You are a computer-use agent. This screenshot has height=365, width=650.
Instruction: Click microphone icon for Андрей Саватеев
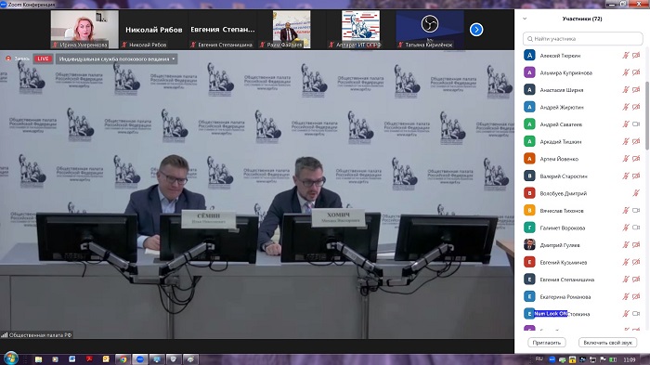pos(626,124)
